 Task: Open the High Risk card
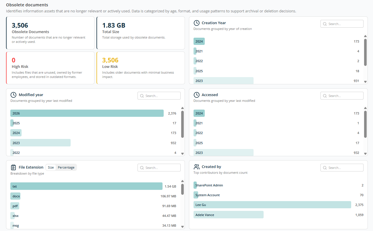(50, 68)
